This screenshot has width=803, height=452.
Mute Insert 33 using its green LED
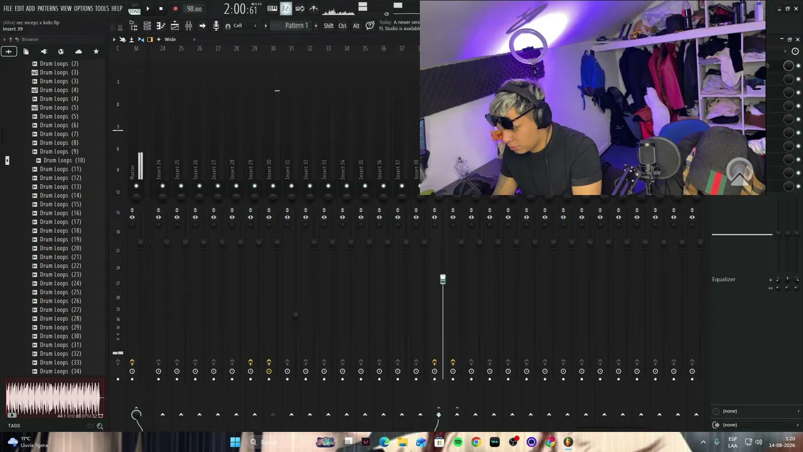(x=328, y=186)
